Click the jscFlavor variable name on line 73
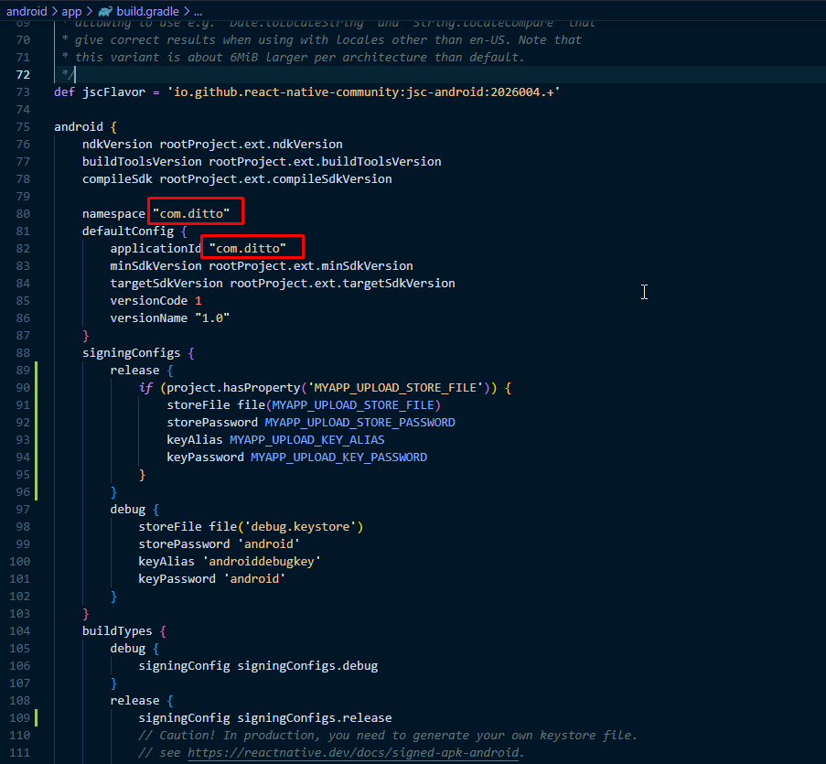This screenshot has height=764, width=826. click(111, 92)
